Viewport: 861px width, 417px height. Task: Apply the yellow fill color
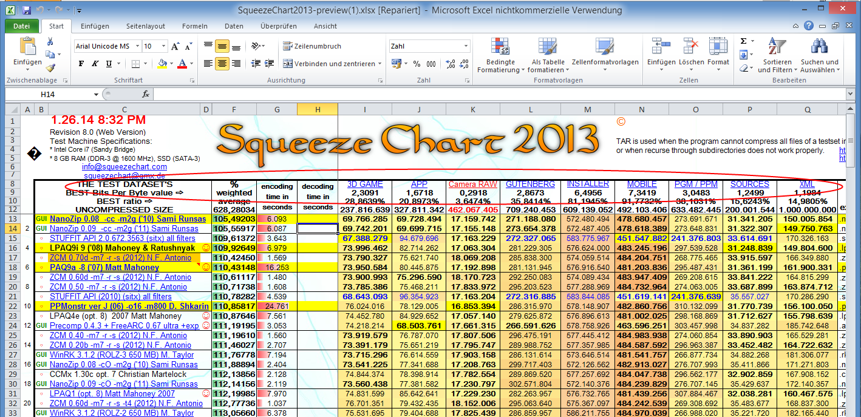162,64
